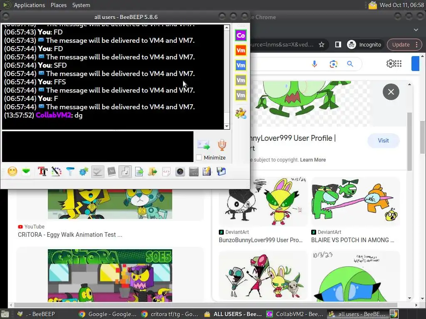This screenshot has height=319, width=426.
Task: Click inside the black message input box
Action: click(x=97, y=147)
